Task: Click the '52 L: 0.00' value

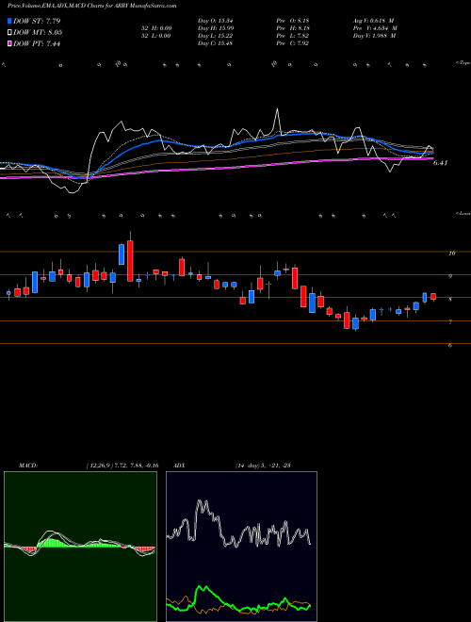Action: point(156,36)
